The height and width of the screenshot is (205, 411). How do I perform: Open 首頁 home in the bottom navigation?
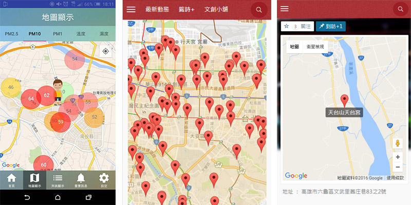[x=11, y=180]
